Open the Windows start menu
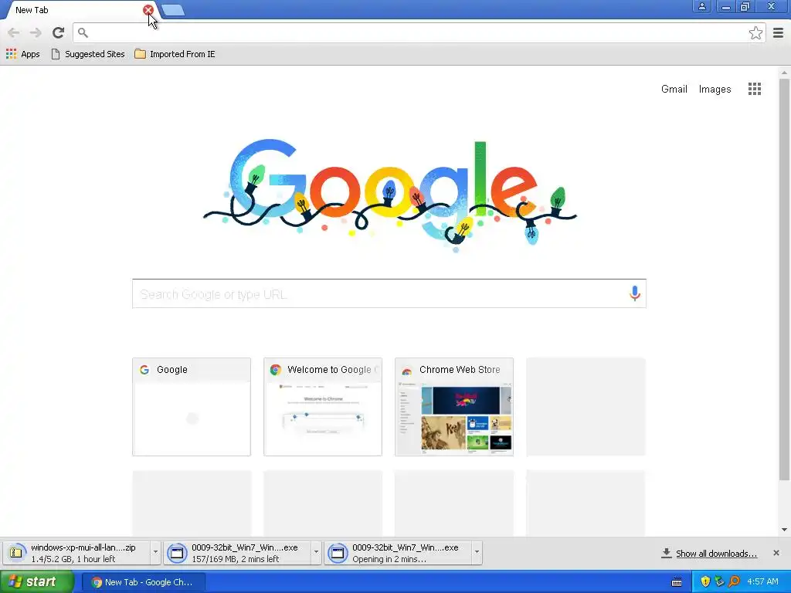The image size is (791, 593). coord(37,581)
